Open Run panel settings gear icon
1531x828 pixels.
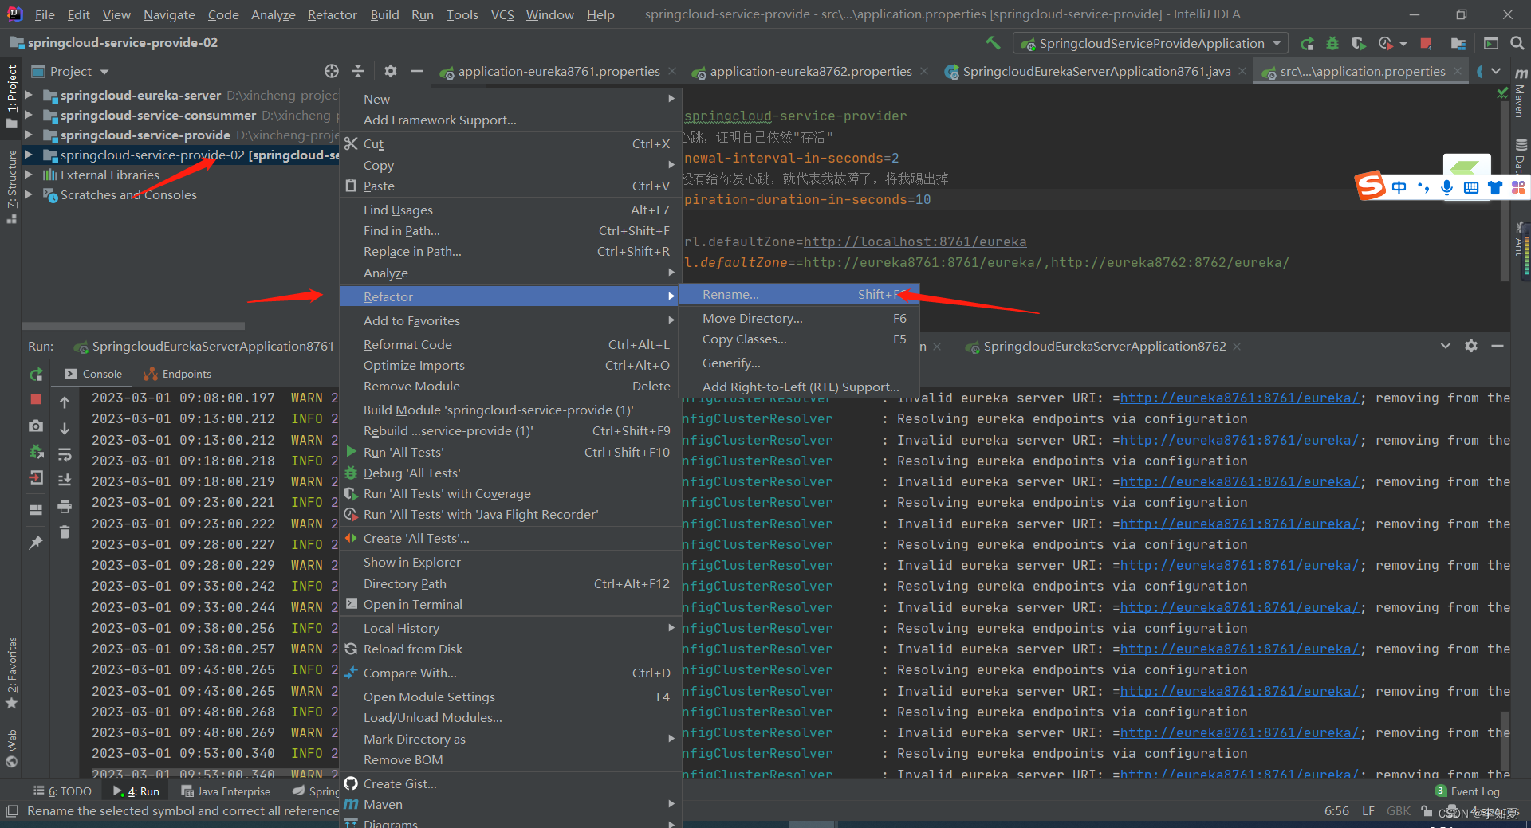point(1471,346)
